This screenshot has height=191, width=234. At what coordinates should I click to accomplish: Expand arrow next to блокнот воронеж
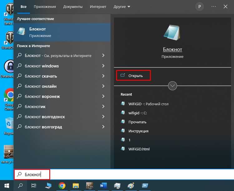point(103,96)
